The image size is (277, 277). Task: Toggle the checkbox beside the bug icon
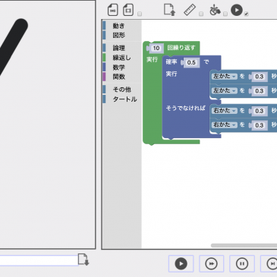[x=225, y=14]
